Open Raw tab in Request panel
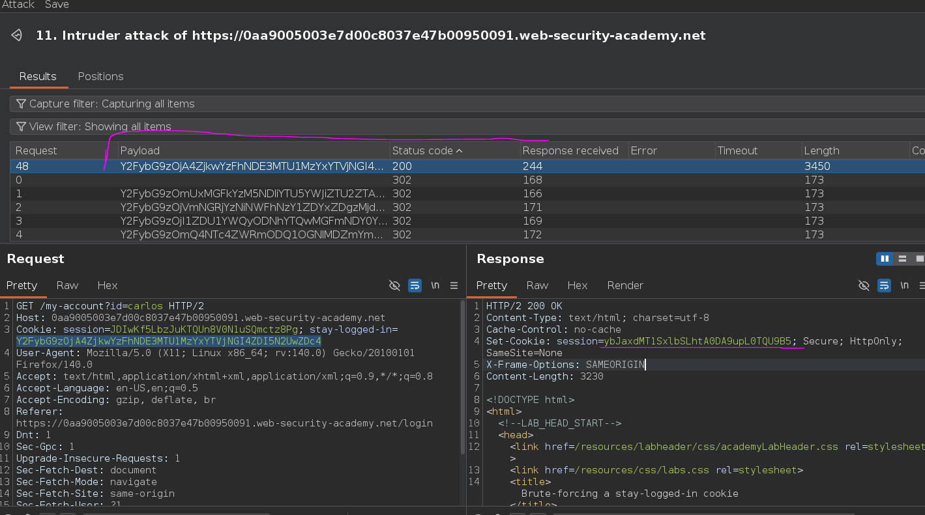 67,285
